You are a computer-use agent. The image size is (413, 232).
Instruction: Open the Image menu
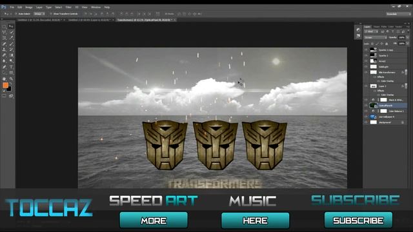coord(28,7)
